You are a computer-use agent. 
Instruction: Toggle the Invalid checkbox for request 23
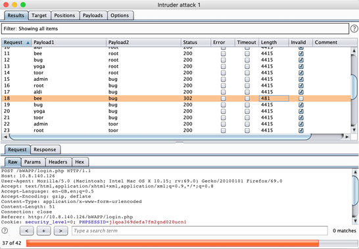tap(301, 131)
